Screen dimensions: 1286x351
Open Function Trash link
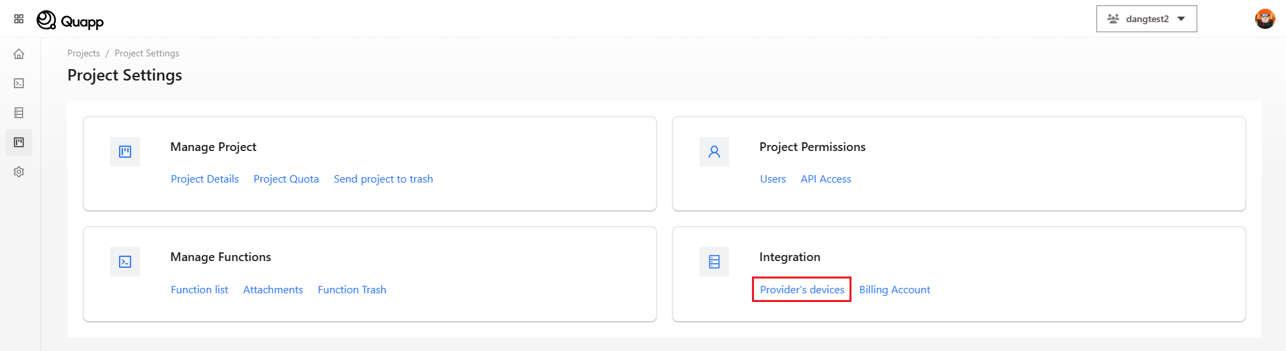(352, 290)
